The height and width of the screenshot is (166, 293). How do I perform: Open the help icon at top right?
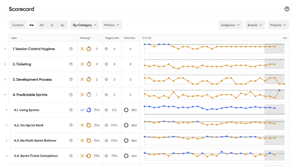(287, 9)
